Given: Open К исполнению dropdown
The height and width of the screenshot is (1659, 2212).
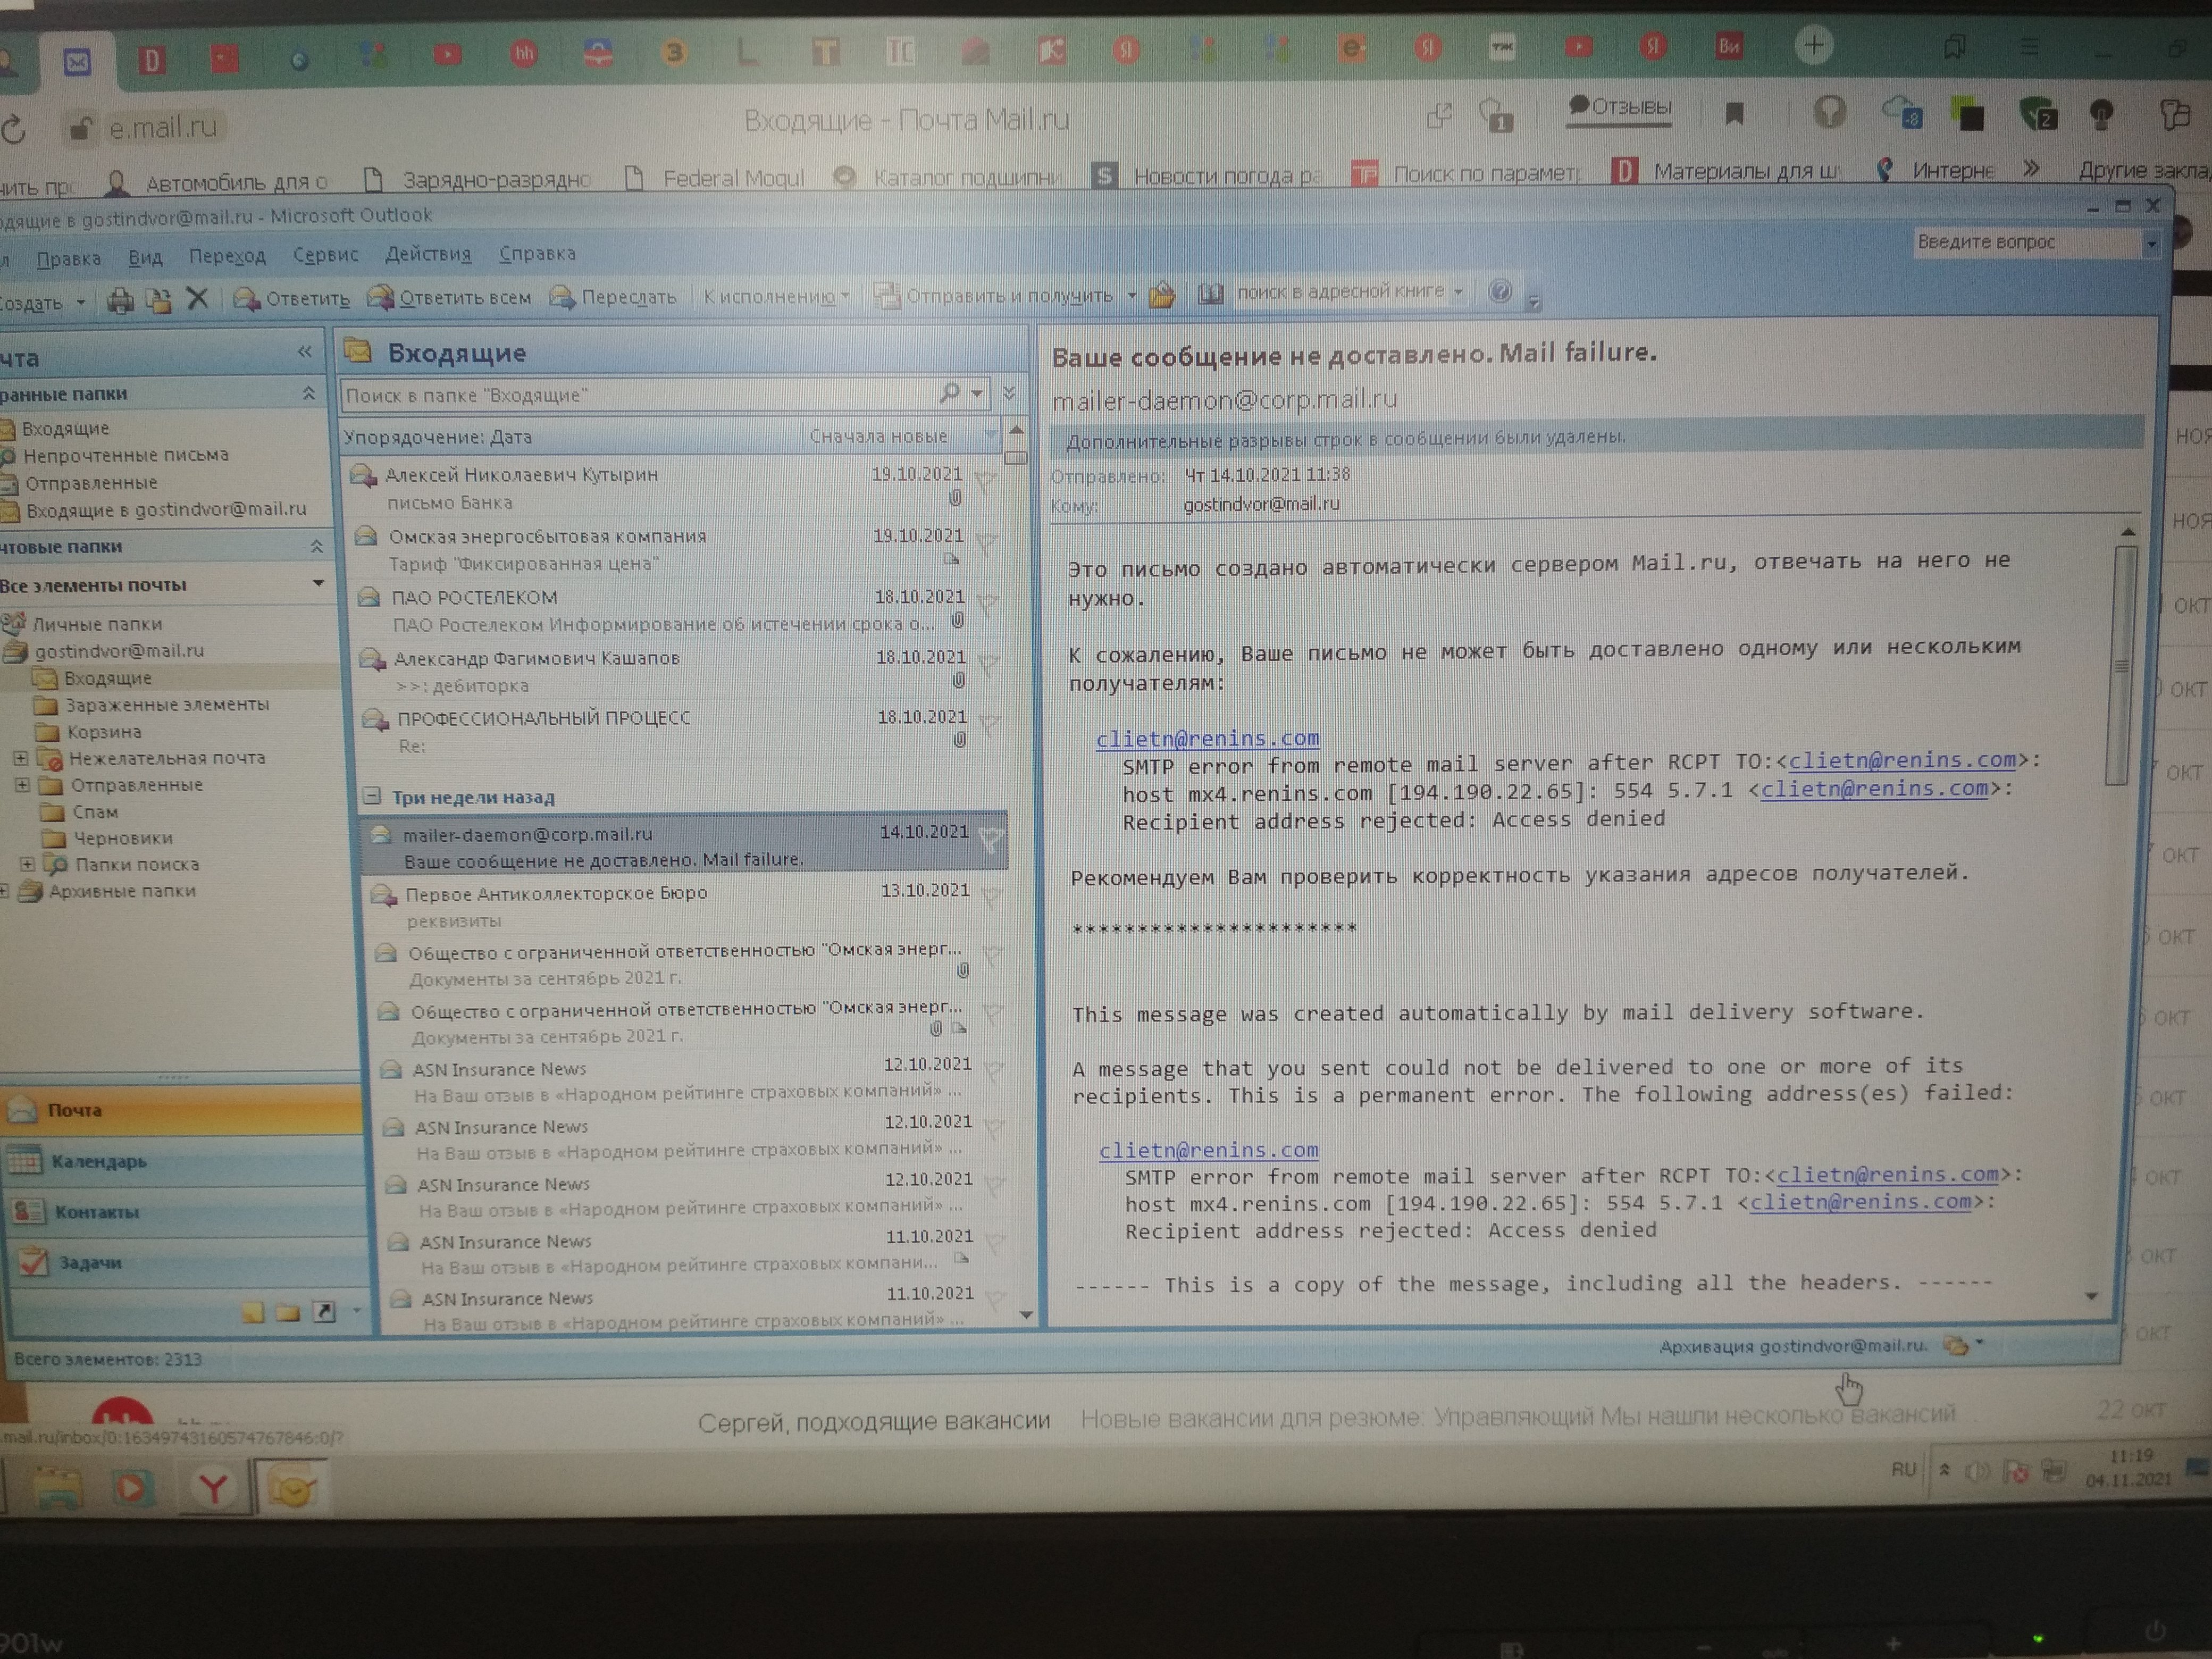Looking at the screenshot, I should 776,296.
